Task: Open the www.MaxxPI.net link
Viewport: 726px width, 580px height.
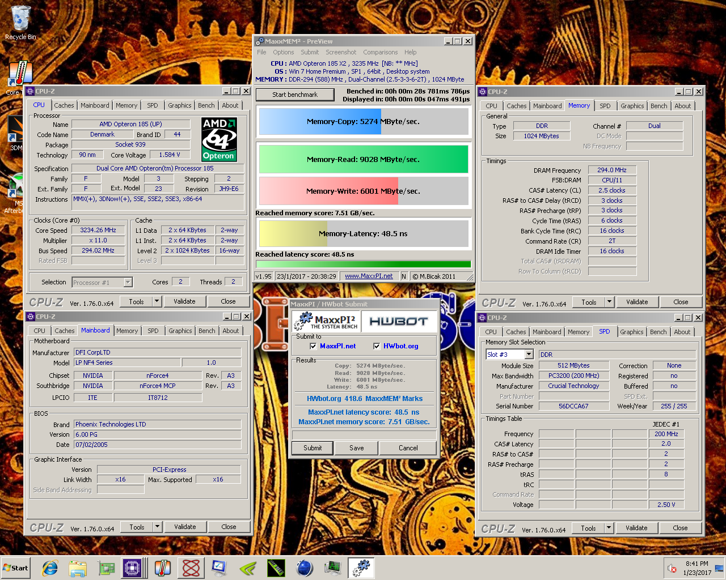Action: [369, 276]
